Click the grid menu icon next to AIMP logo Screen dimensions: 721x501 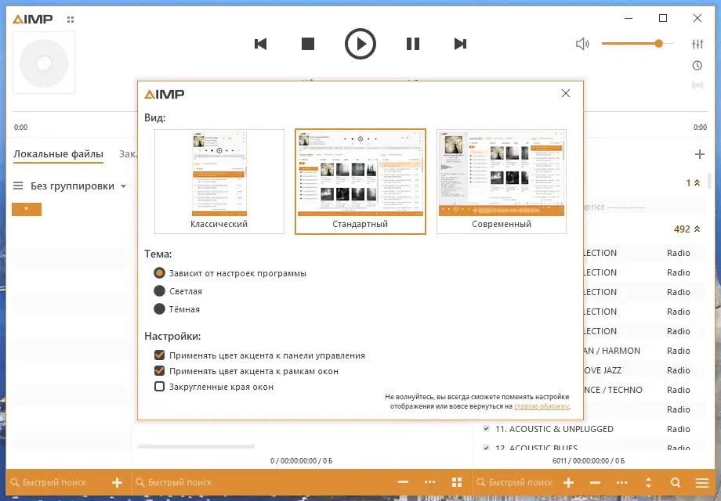coord(71,18)
